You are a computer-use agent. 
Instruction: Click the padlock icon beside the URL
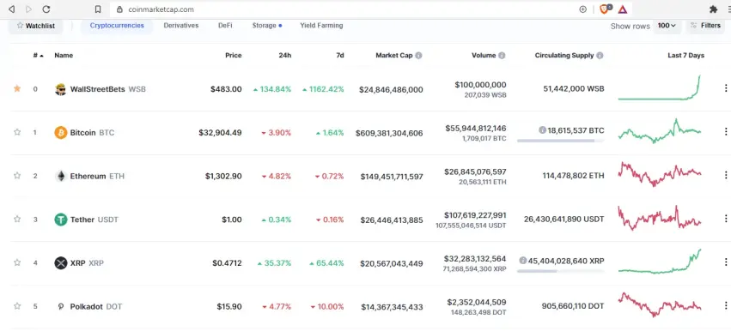point(119,9)
